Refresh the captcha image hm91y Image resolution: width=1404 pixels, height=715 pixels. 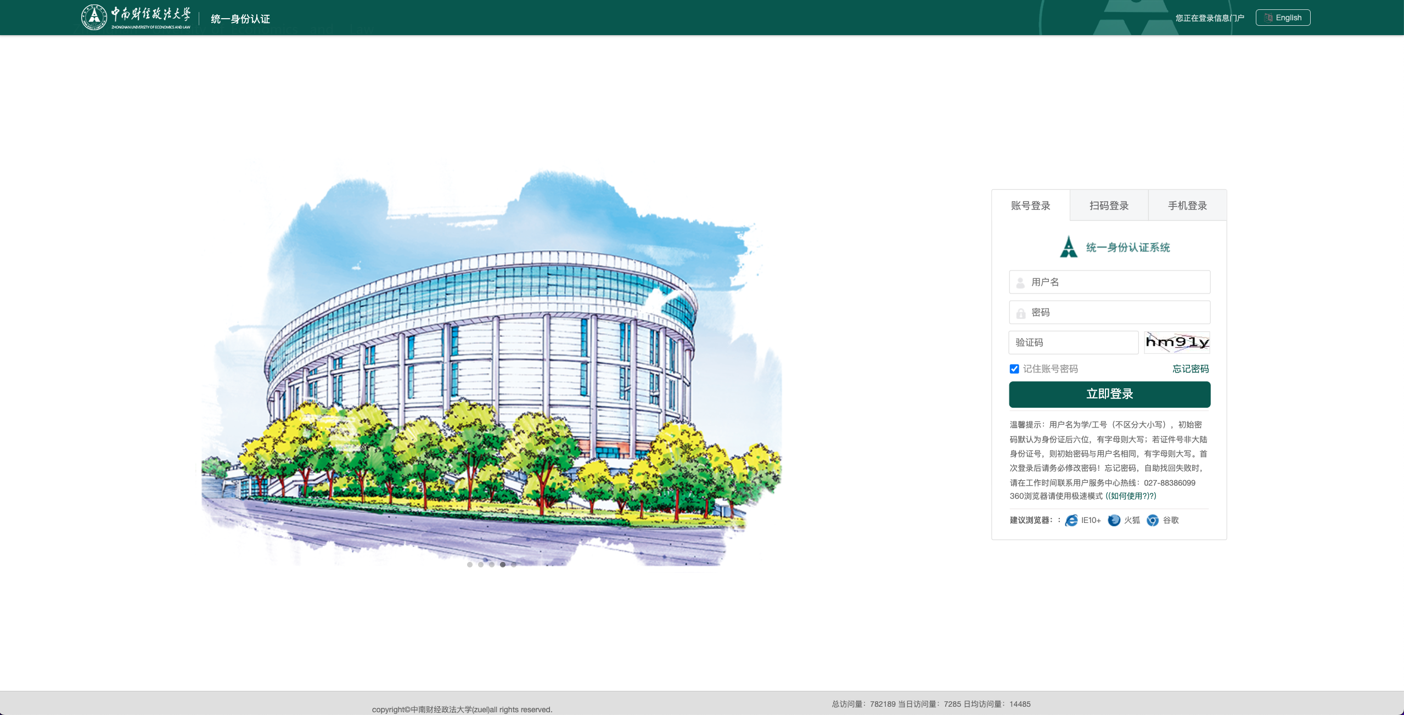pos(1177,342)
